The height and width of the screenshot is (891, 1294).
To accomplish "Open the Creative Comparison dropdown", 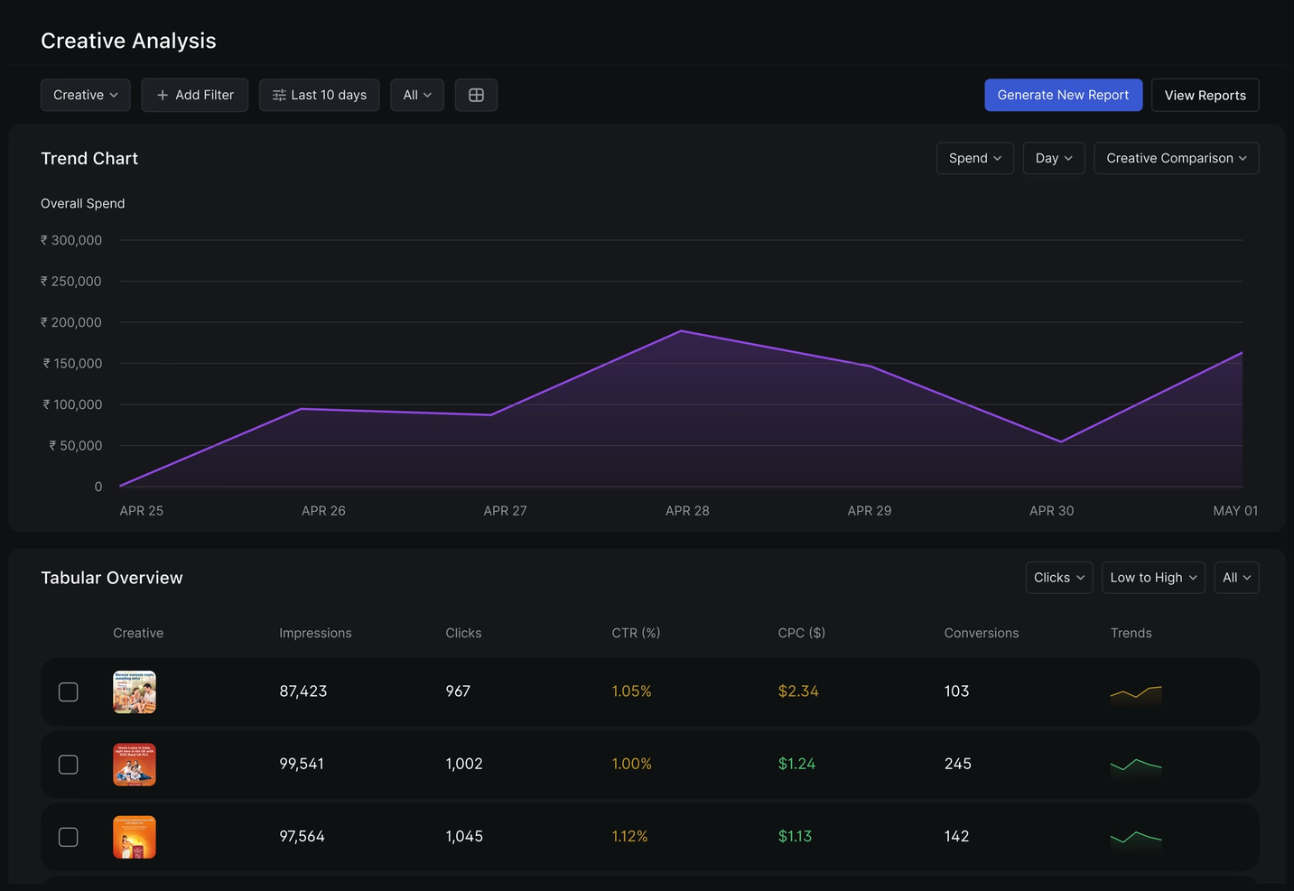I will tap(1176, 158).
